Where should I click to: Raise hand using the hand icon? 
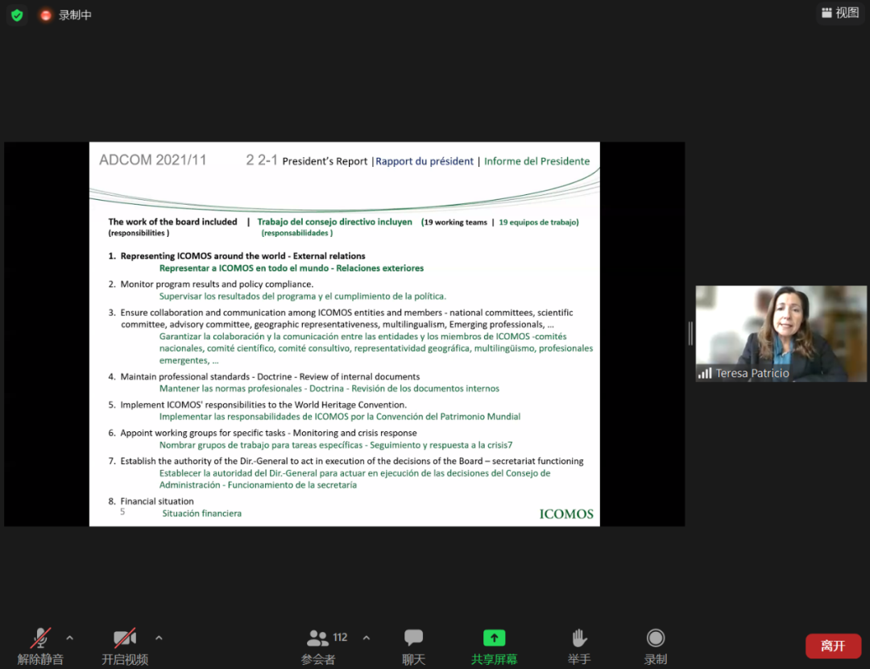tap(578, 638)
